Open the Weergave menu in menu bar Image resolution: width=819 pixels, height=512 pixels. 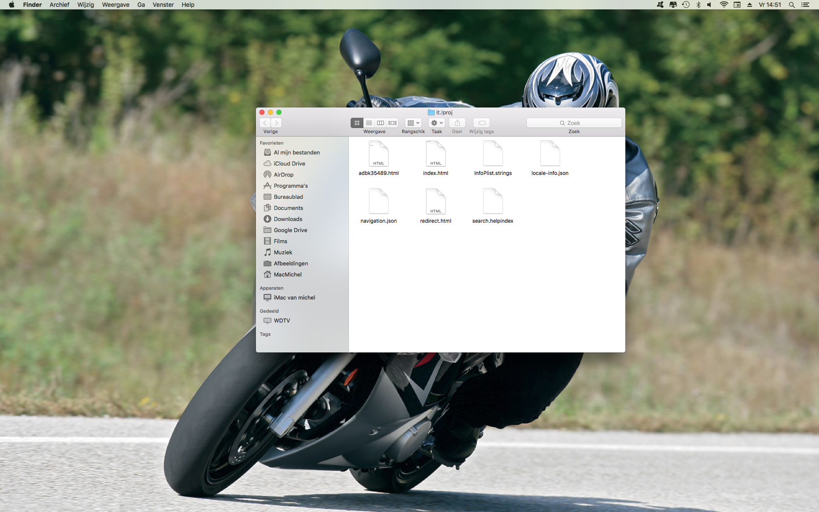coord(116,5)
